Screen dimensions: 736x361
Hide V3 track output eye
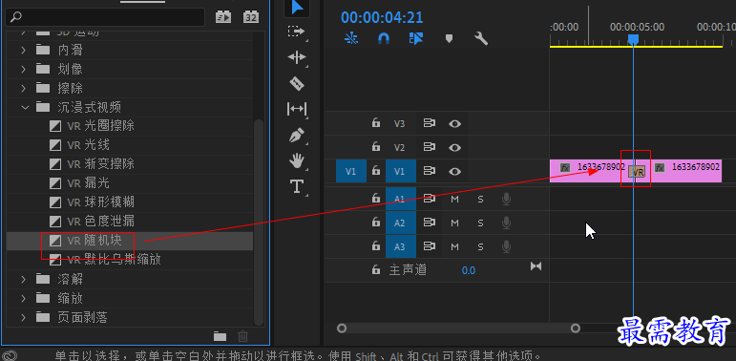pyautogui.click(x=454, y=124)
